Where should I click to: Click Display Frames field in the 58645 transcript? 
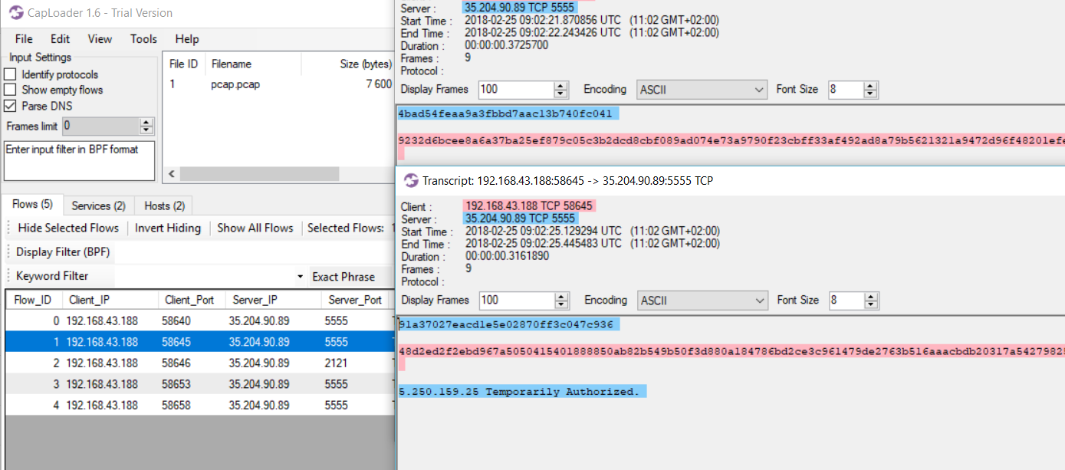(517, 301)
